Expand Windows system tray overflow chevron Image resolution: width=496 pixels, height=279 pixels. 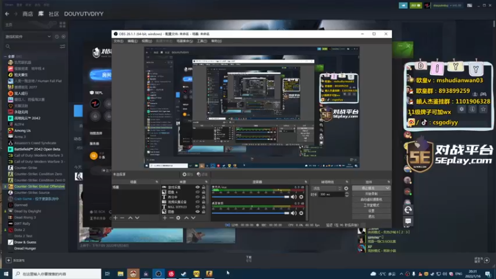pyautogui.click(x=401, y=274)
